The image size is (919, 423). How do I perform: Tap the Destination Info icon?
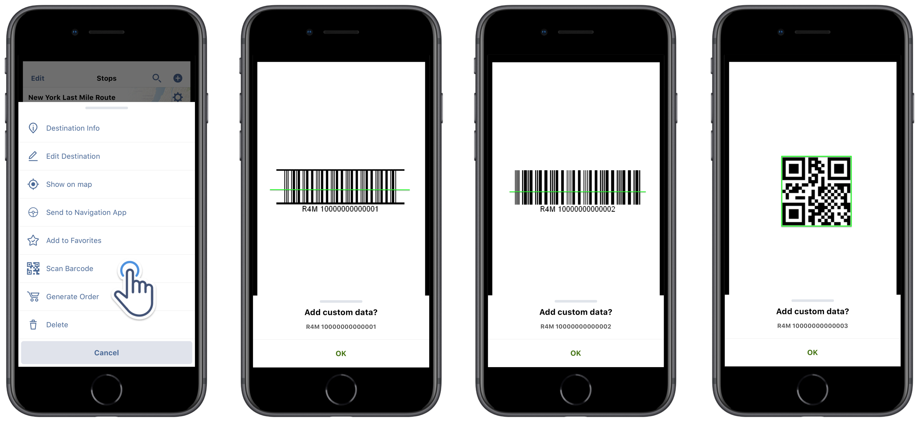34,128
